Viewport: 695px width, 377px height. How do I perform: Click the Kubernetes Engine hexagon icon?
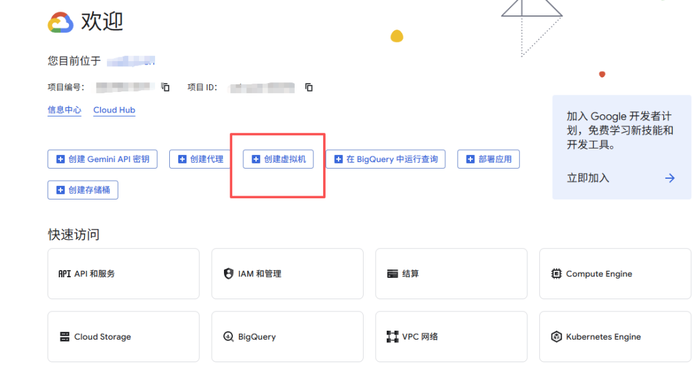(x=557, y=336)
